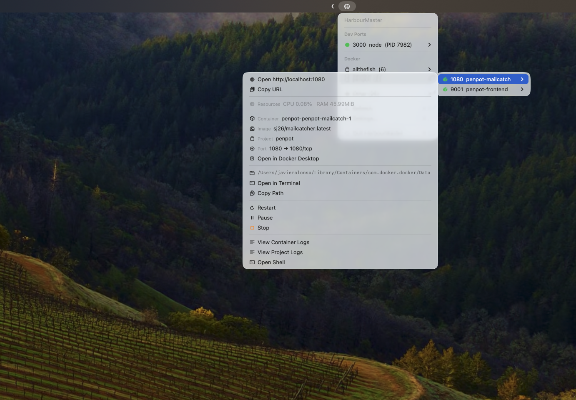Open http://localhost:1080 in the browser
The width and height of the screenshot is (576, 400).
coord(340,79)
